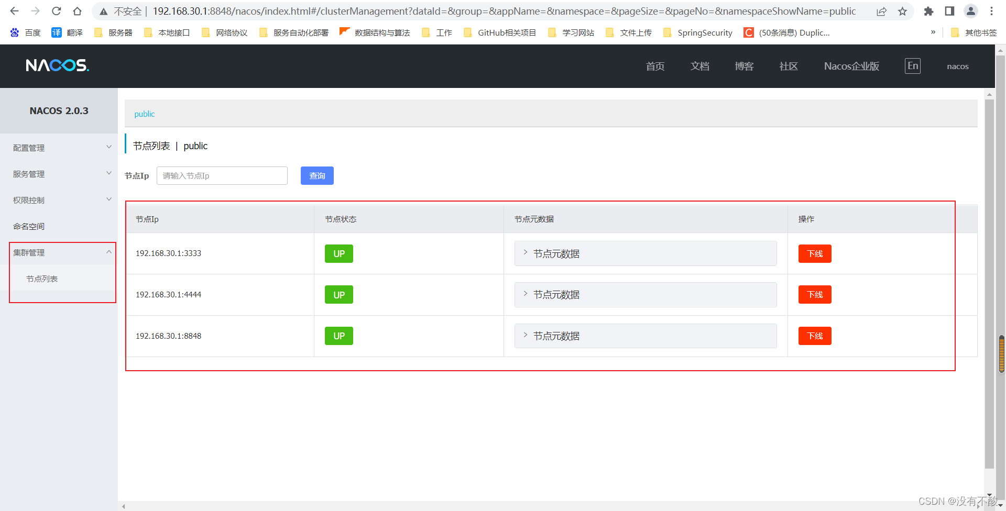The image size is (1006, 511).
Task: Collapse the 集群管理 sidebar menu
Action: [x=59, y=252]
